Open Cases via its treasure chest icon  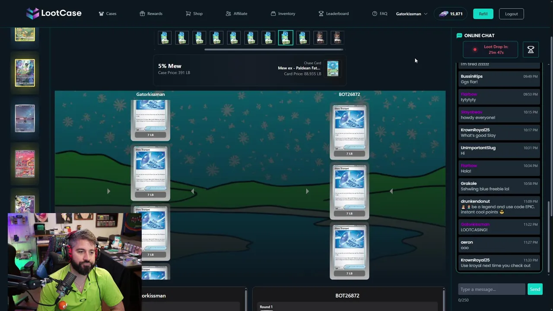(101, 14)
